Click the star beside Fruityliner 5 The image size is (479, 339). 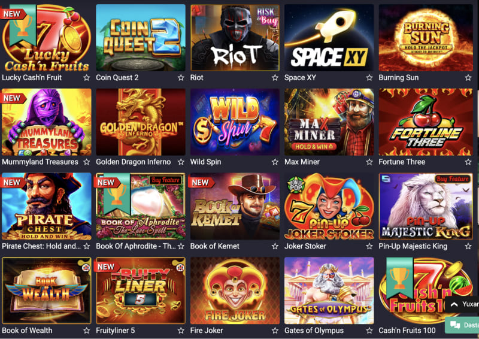pyautogui.click(x=181, y=331)
